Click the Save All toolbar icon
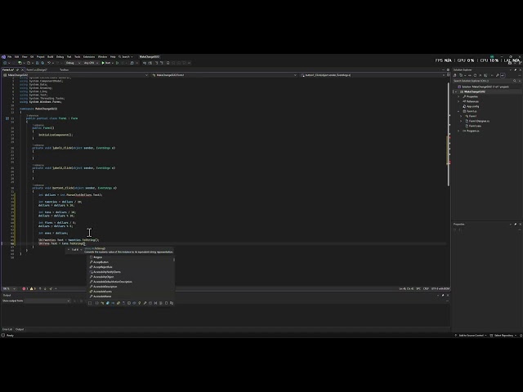523x392 pixels. pos(42,63)
